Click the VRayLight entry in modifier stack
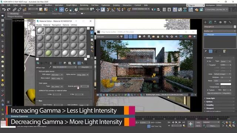 [220, 34]
